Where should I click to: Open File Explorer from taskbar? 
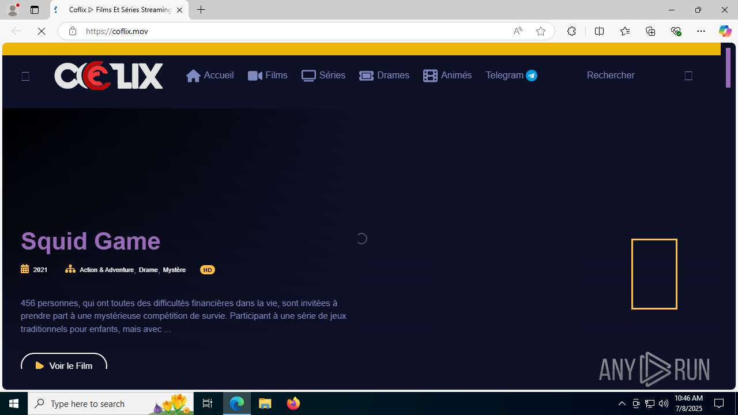(265, 403)
